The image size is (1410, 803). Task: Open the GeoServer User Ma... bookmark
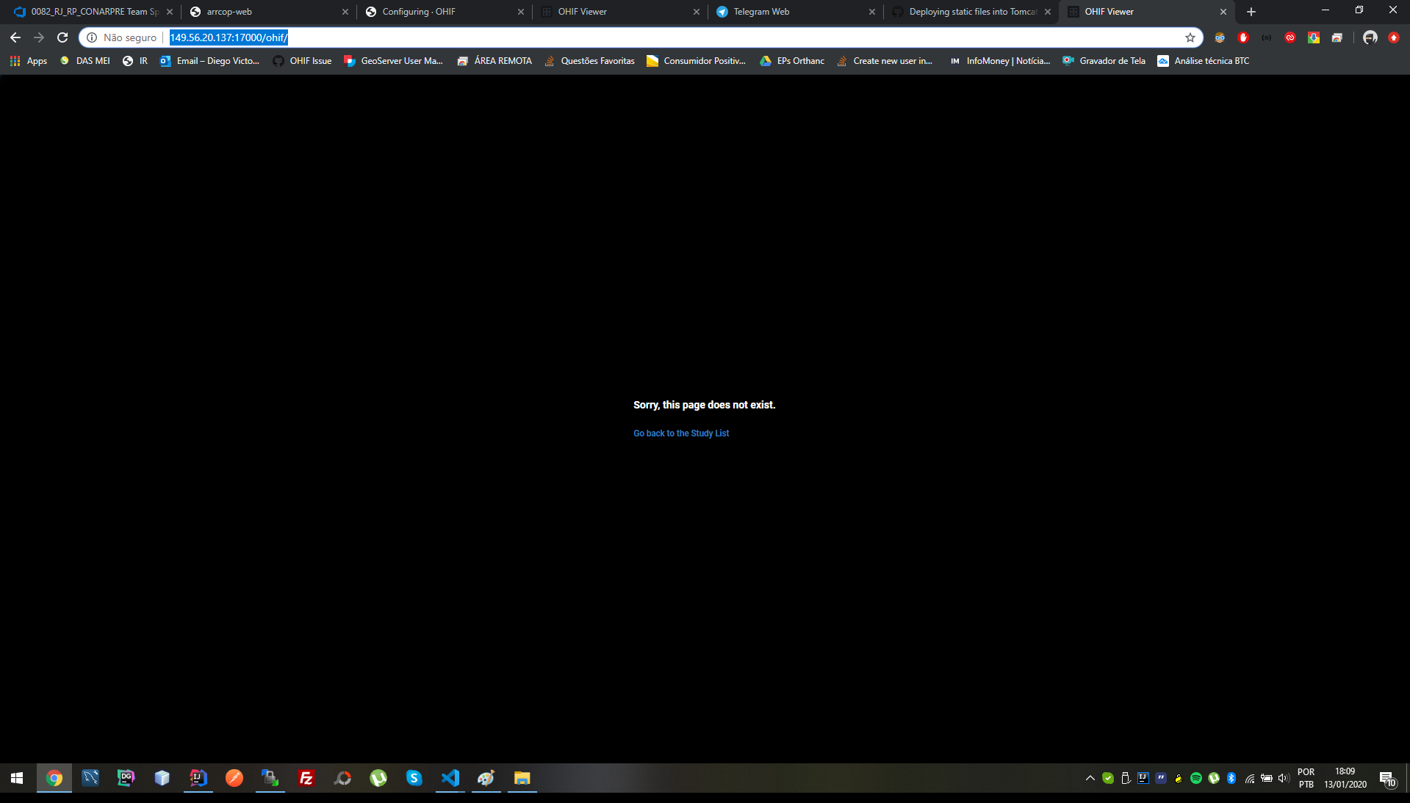[x=394, y=61]
